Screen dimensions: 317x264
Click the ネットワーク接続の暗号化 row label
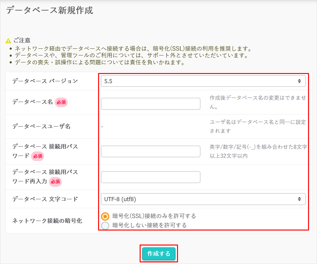pyautogui.click(x=47, y=221)
